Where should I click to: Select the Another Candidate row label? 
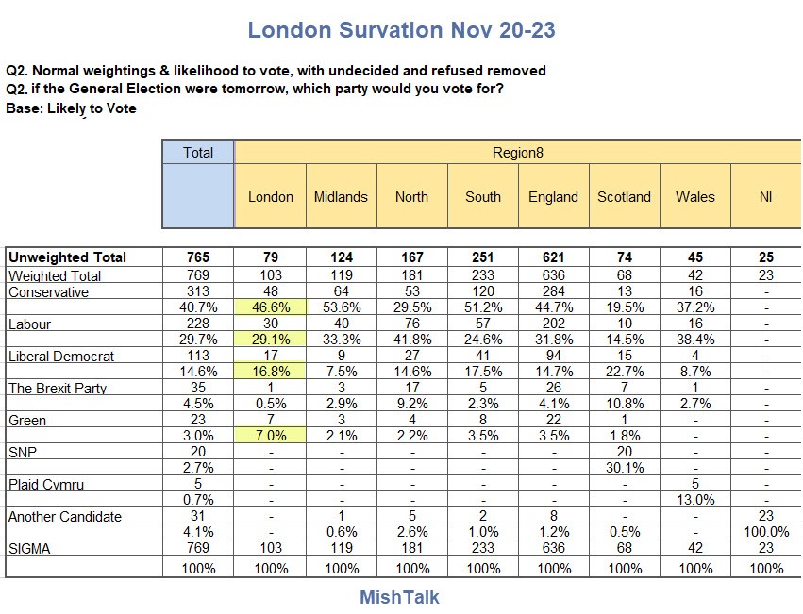(62, 517)
